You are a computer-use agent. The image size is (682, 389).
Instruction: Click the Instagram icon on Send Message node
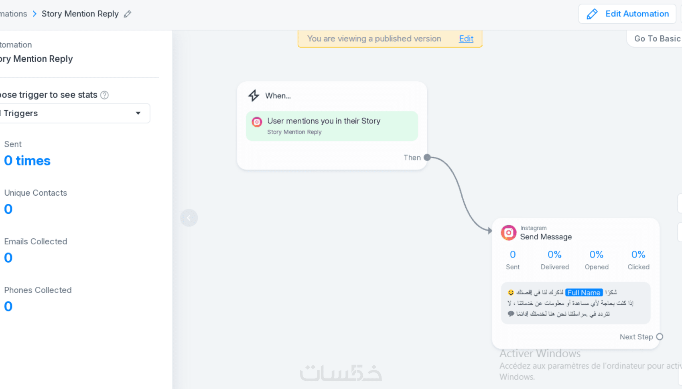click(x=508, y=233)
